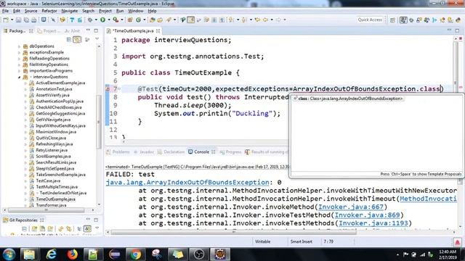
Task: Open the Debug dropdown arrow
Action: pos(96,20)
